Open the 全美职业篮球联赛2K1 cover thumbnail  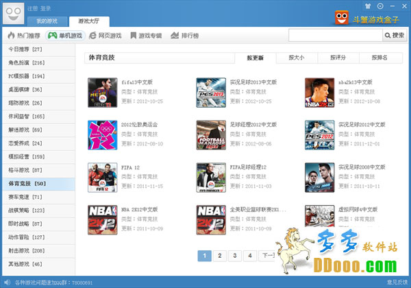click(211, 220)
